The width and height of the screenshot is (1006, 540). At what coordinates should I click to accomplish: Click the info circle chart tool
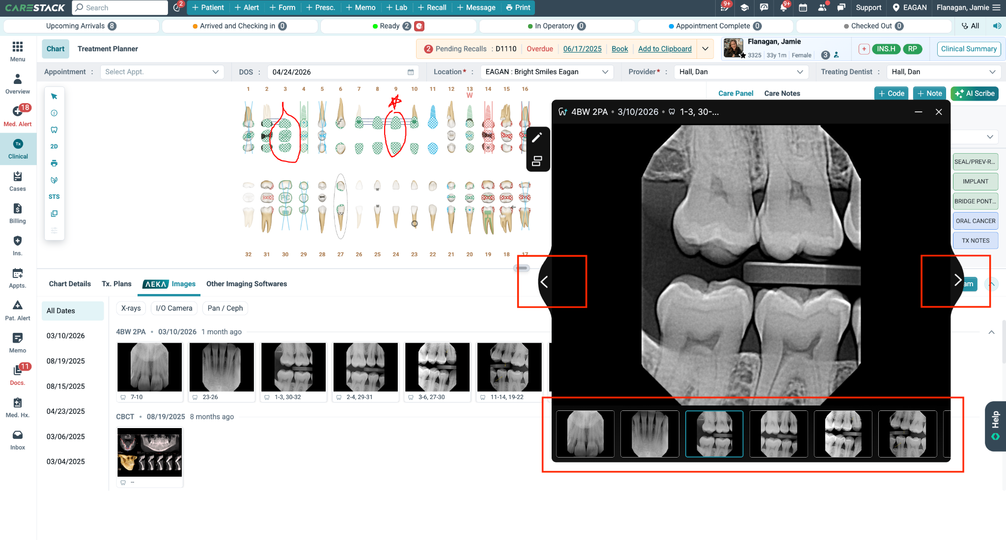coord(54,113)
